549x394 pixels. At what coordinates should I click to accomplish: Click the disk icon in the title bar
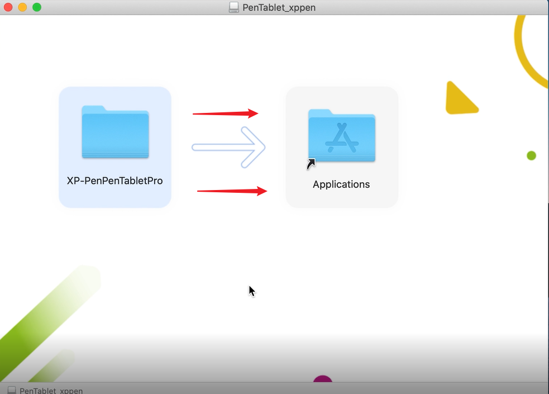[x=233, y=7]
